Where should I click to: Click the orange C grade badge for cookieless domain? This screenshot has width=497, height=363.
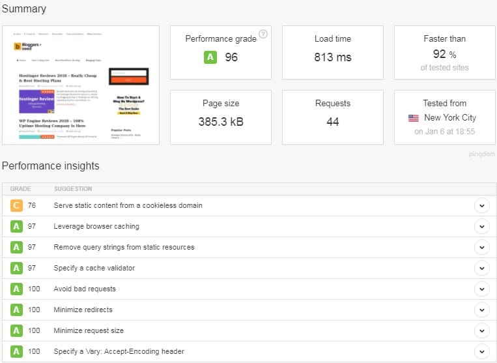pyautogui.click(x=16, y=205)
